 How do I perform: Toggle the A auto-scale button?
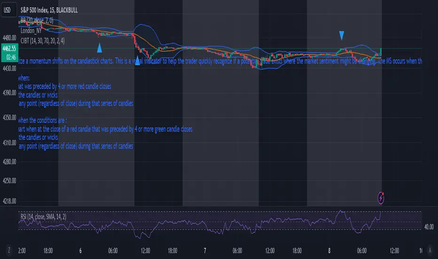[x=430, y=250]
